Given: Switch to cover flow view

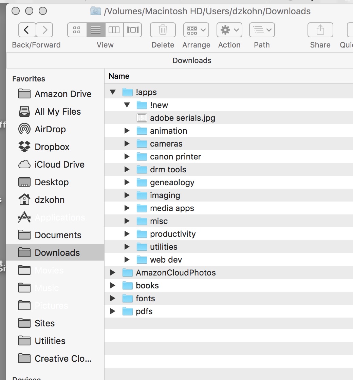Looking at the screenshot, I should click(x=132, y=30).
